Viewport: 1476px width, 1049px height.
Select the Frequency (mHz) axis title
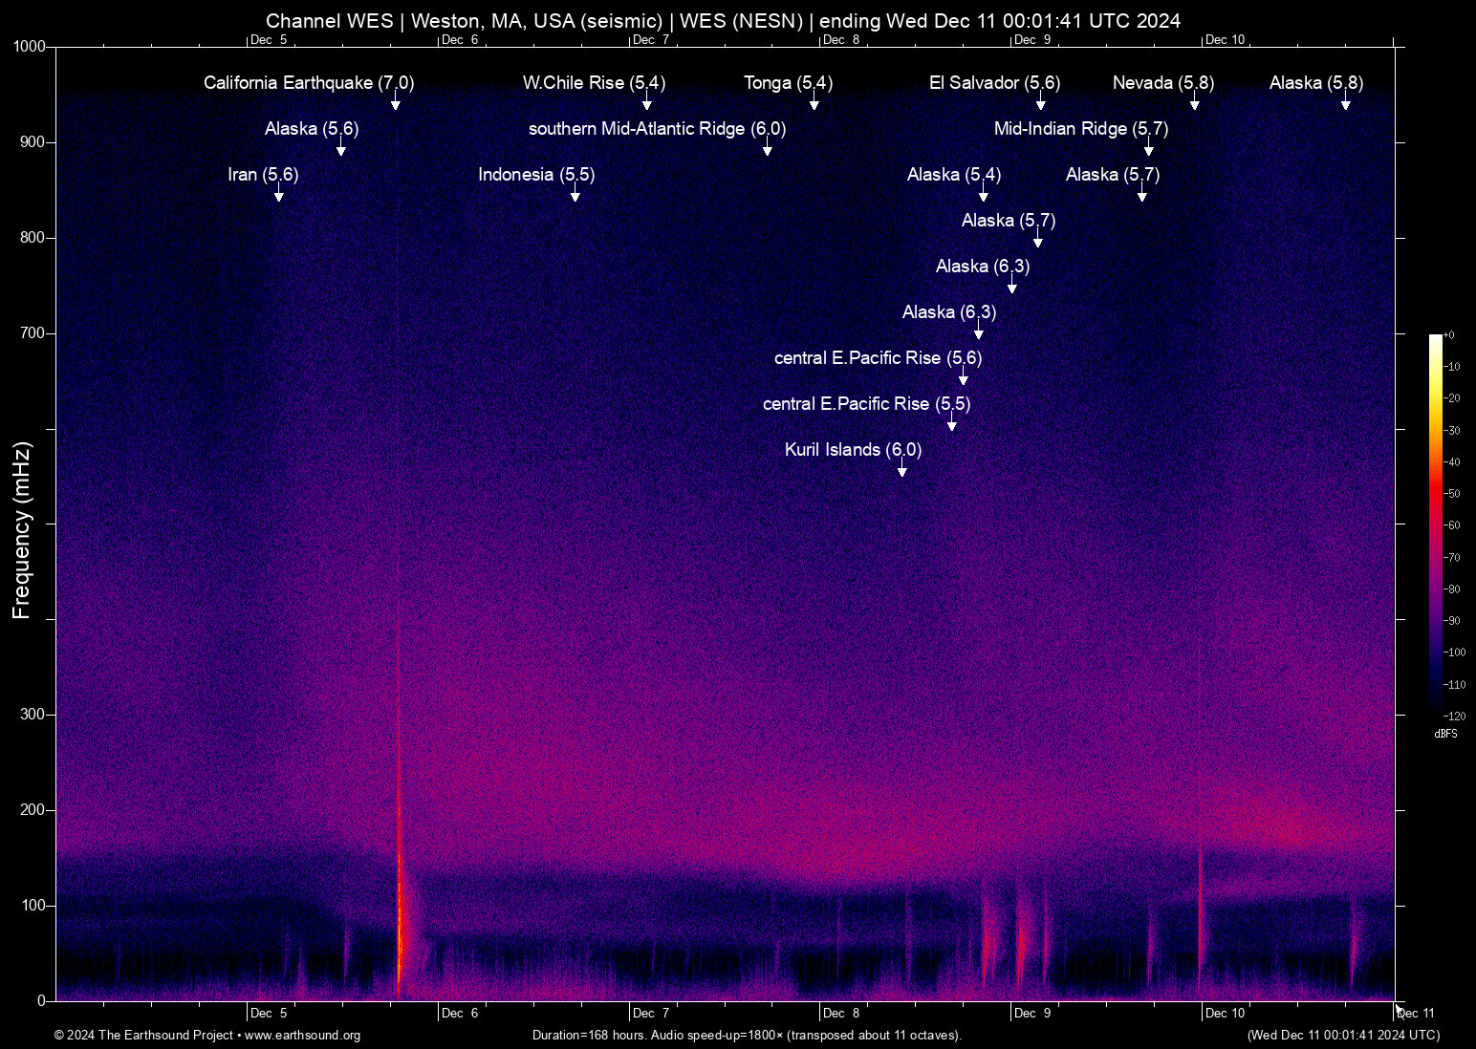[x=21, y=530]
